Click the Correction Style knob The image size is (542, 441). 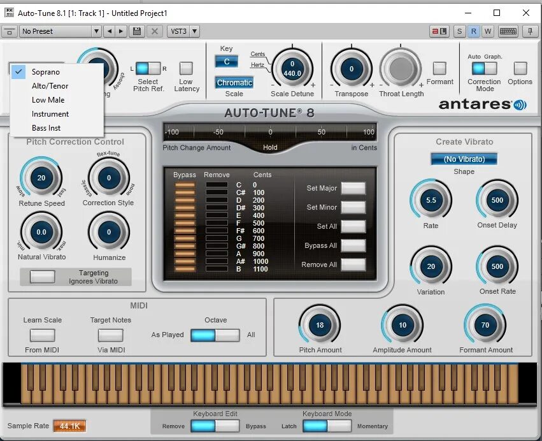click(x=109, y=178)
